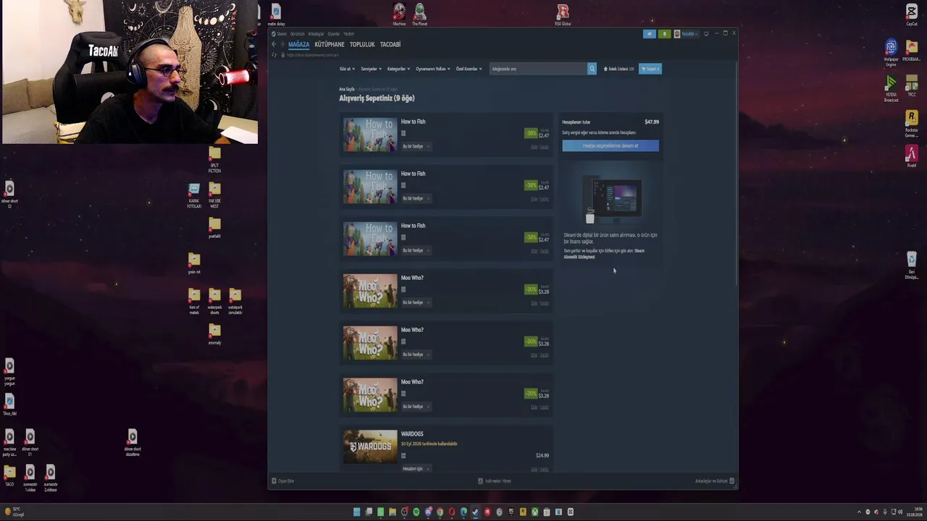Image resolution: width=927 pixels, height=521 pixels.
Task: Click the Oyun Ekle plus icon
Action: pos(274,481)
